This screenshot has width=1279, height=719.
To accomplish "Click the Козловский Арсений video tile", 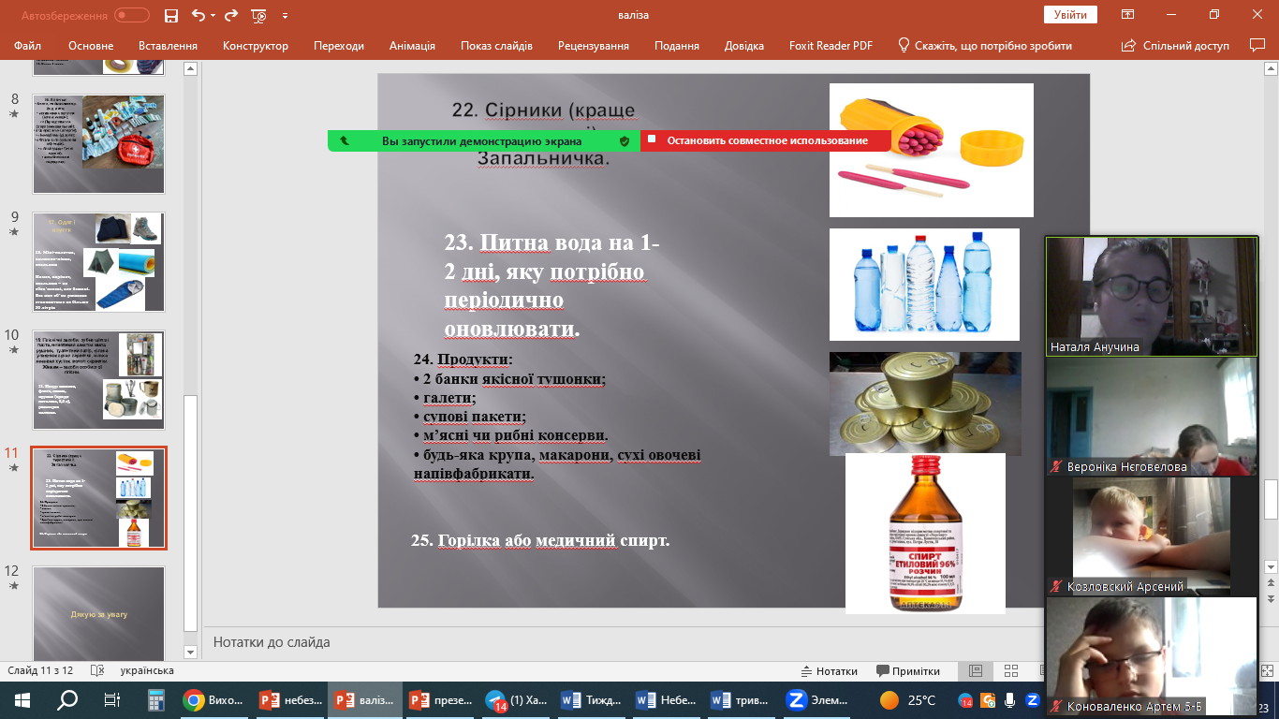I will click(x=1152, y=536).
